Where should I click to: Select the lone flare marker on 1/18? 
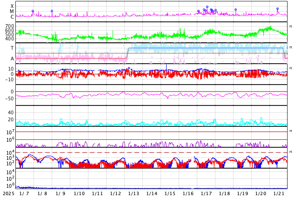[235, 10]
